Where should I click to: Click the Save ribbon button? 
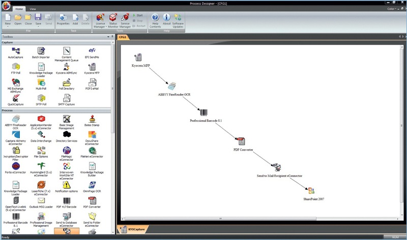click(38, 20)
